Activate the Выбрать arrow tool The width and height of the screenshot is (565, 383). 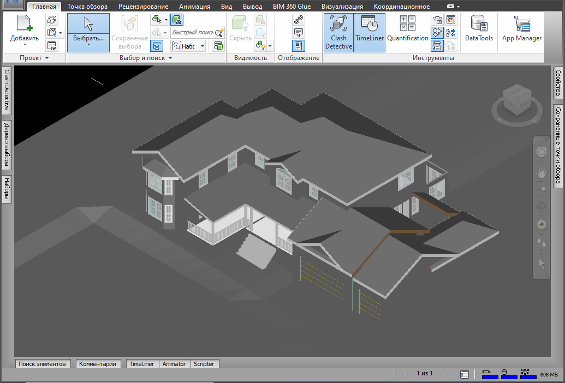click(x=88, y=23)
